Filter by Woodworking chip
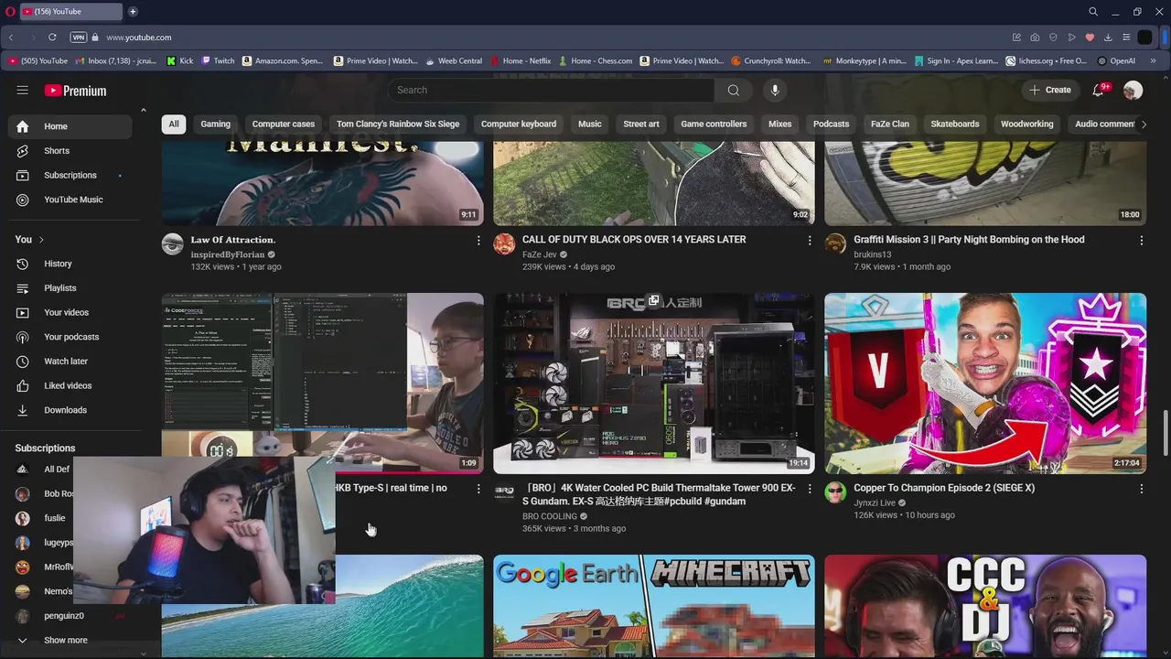The height and width of the screenshot is (659, 1171). pyautogui.click(x=1027, y=124)
